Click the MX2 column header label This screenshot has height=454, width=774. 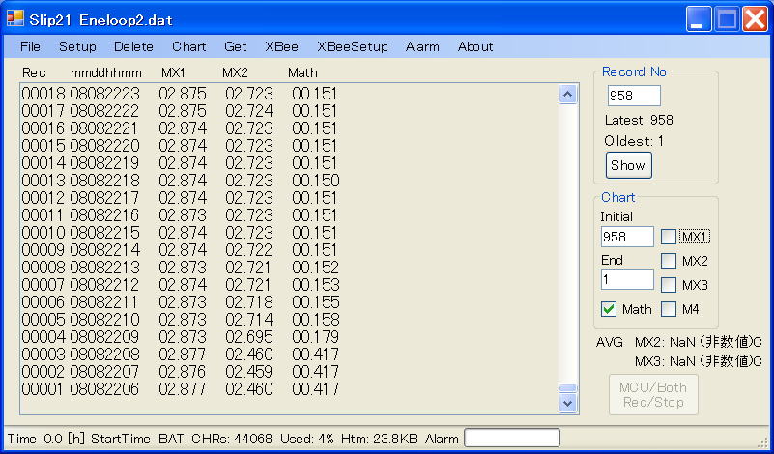pos(235,73)
